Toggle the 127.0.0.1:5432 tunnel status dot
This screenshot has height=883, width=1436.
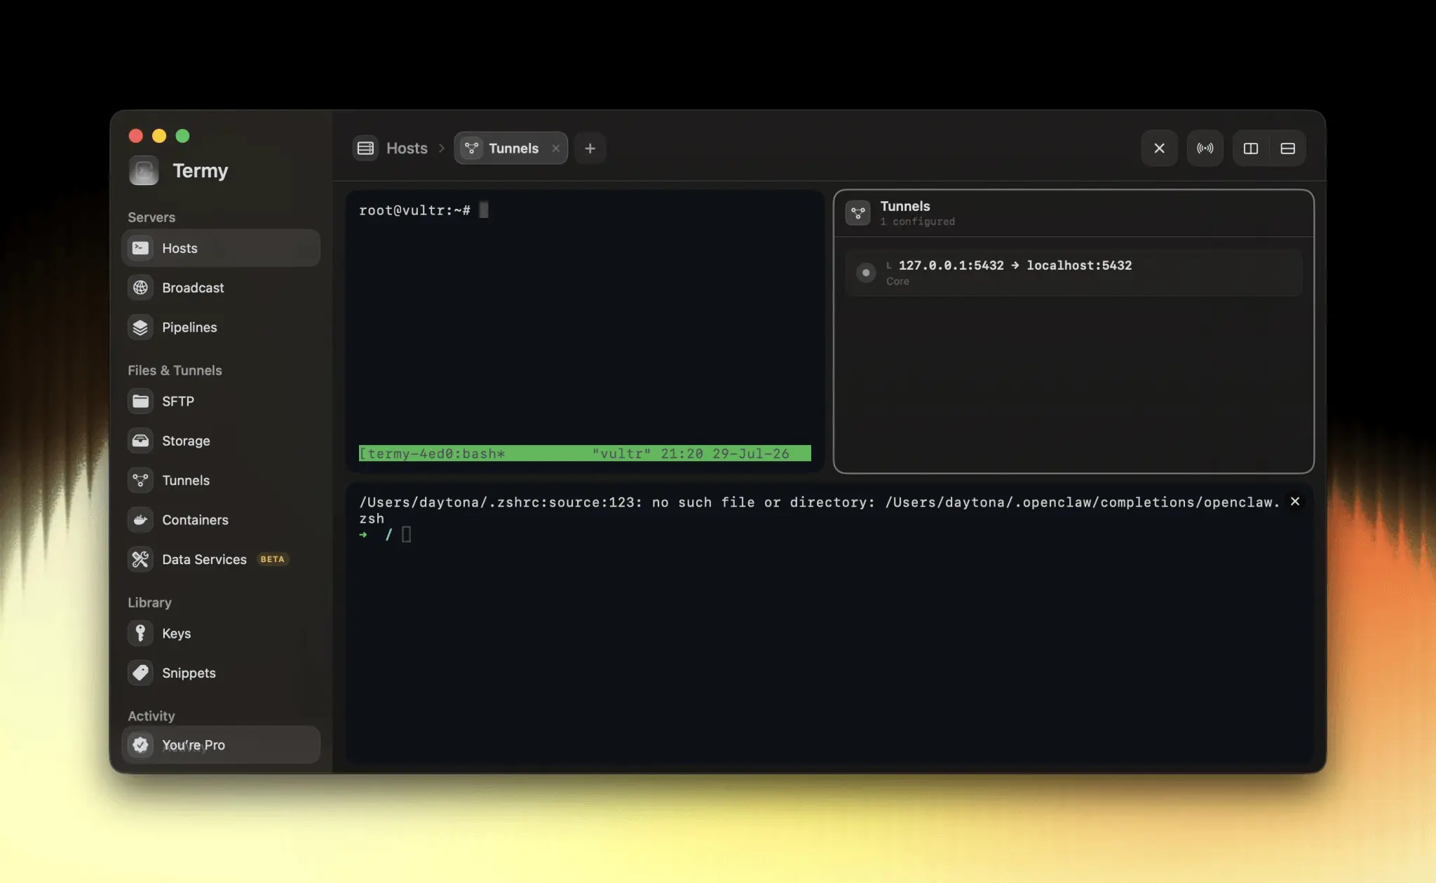(x=866, y=273)
